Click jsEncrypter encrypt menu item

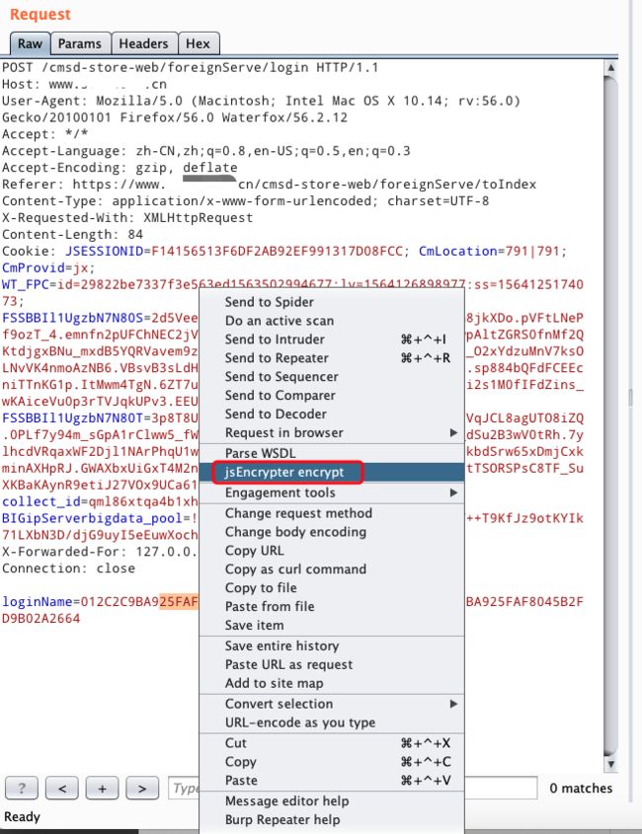point(332,473)
